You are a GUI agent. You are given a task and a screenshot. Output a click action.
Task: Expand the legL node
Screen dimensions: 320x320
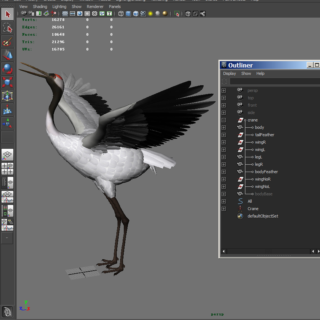pyautogui.click(x=224, y=157)
